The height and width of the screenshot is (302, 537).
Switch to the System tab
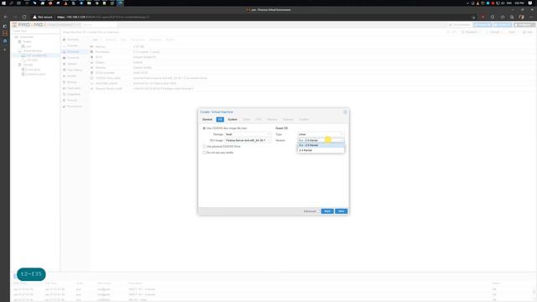tap(232, 119)
